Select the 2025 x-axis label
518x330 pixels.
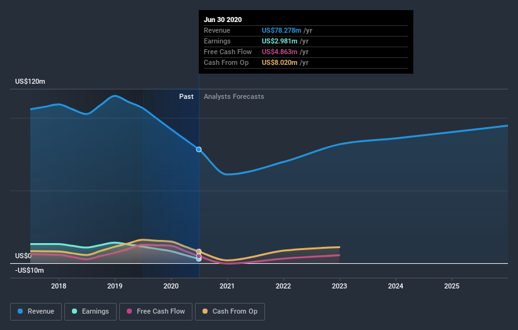(x=452, y=286)
